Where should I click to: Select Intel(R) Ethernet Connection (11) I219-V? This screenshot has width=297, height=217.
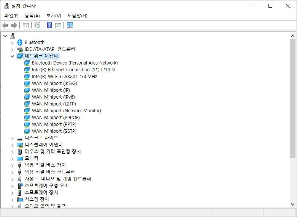click(73, 70)
